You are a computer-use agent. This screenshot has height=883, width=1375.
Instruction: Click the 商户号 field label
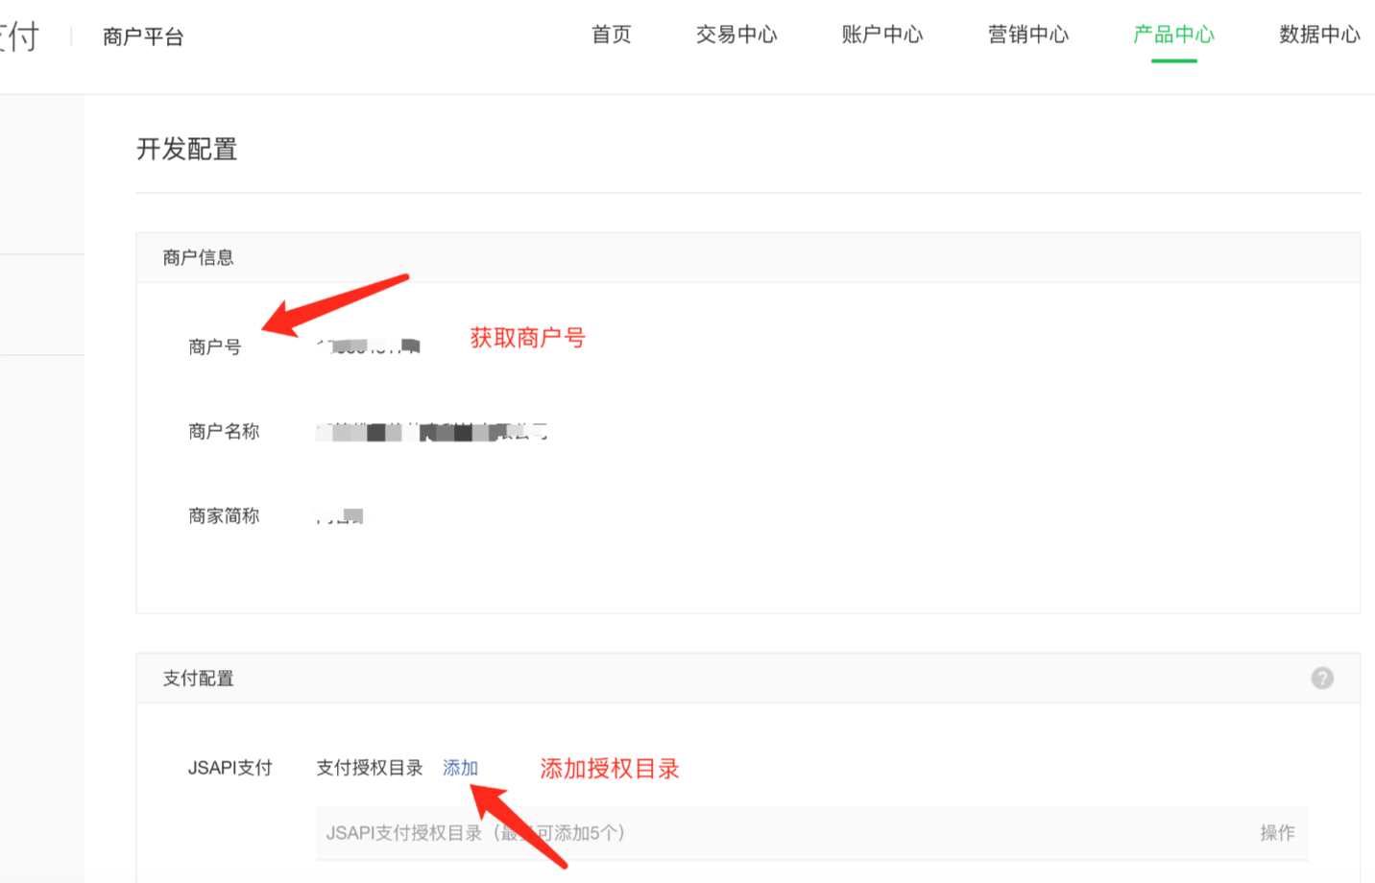[215, 347]
